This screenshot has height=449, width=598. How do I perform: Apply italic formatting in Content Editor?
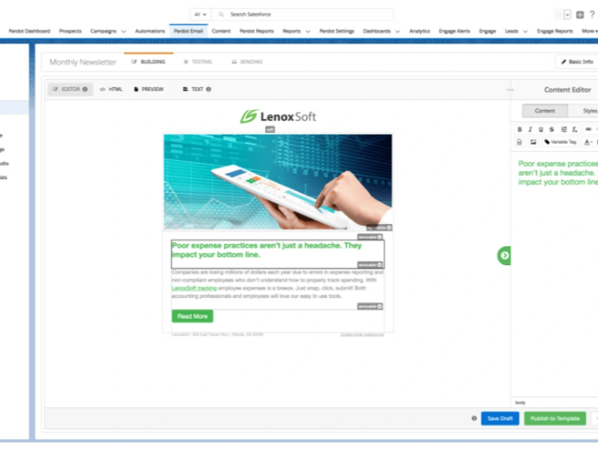[x=530, y=129]
